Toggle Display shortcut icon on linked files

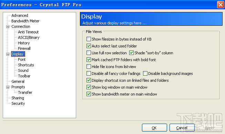click(89, 80)
